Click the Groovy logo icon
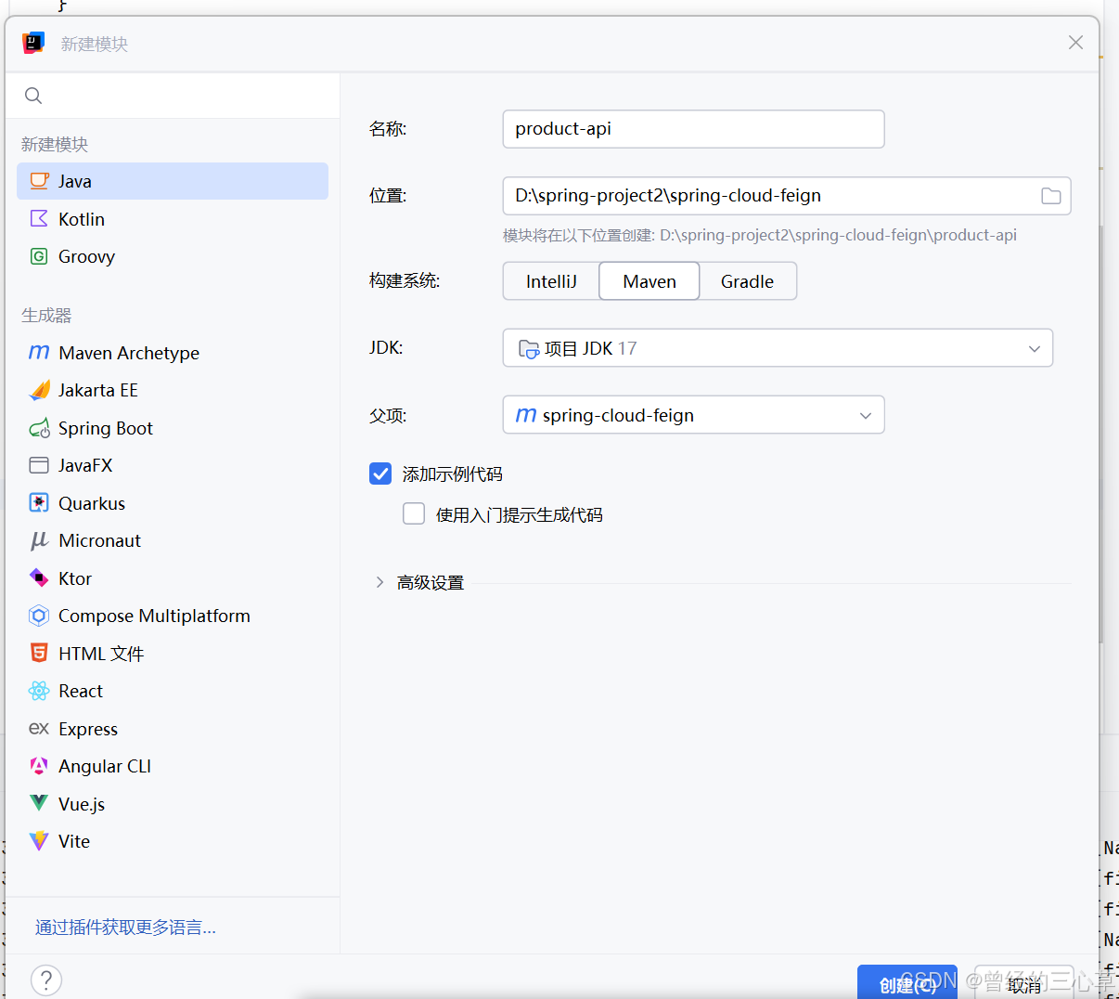This screenshot has height=999, width=1119. (x=39, y=256)
